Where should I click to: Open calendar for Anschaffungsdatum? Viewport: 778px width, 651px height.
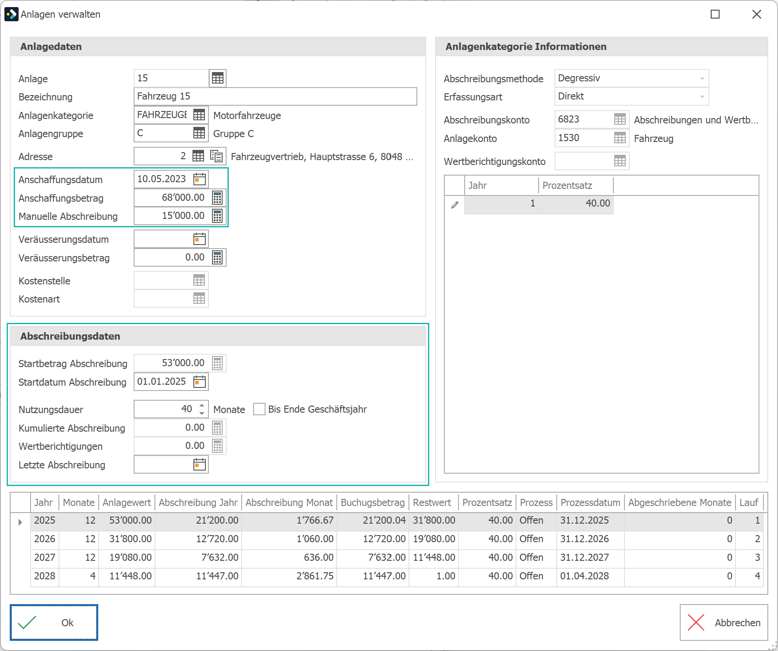200,179
